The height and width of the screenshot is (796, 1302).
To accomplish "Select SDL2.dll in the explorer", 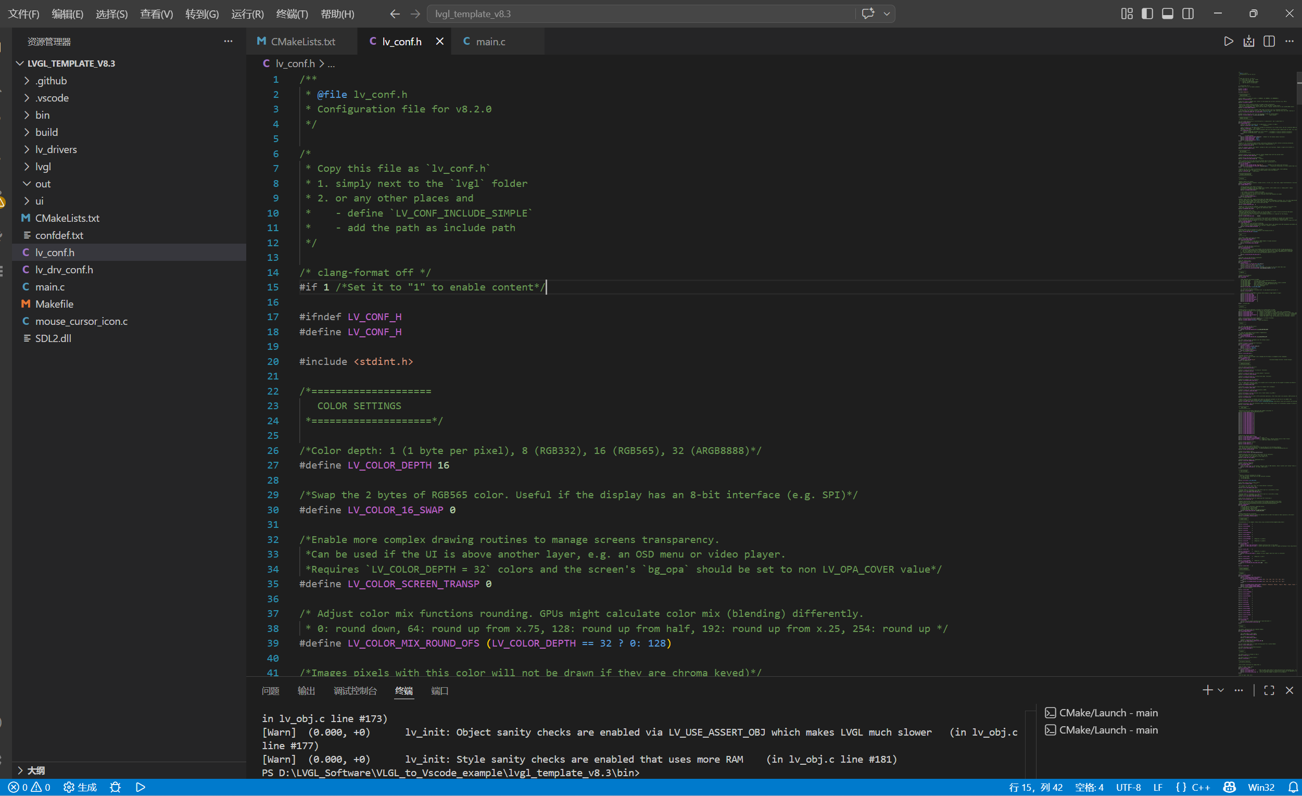I will pyautogui.click(x=129, y=338).
